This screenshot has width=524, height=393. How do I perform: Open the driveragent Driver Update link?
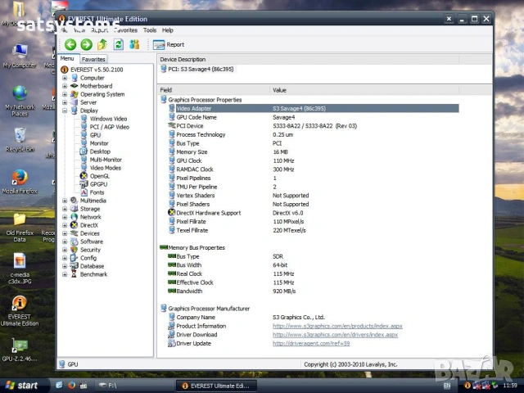tap(311, 343)
